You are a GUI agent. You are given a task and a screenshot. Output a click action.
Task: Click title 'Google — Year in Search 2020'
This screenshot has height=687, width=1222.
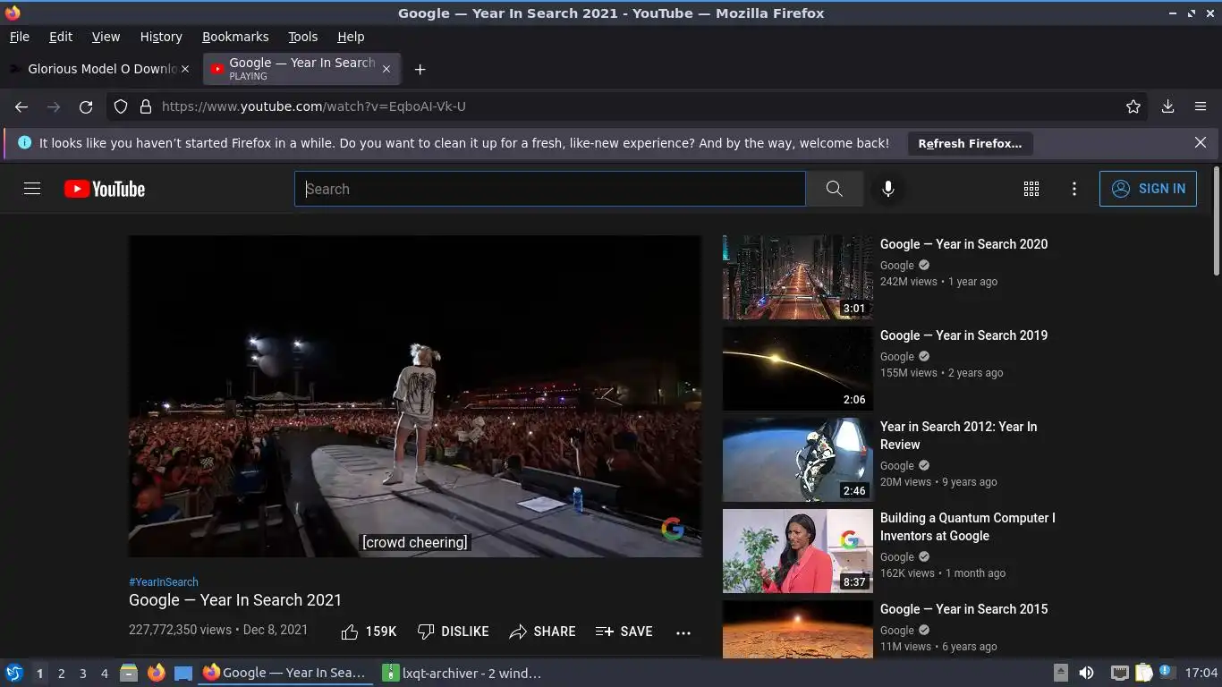pos(963,244)
